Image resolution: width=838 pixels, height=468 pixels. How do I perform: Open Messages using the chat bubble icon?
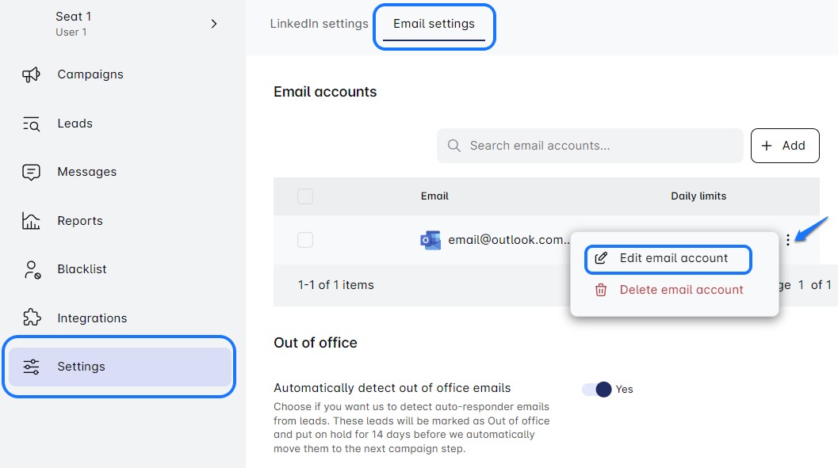click(x=32, y=171)
